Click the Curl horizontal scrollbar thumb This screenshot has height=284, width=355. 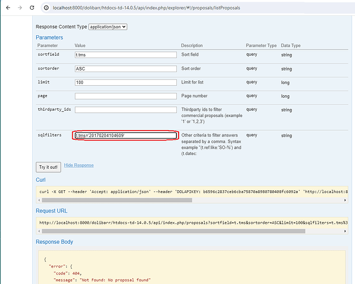[117, 200]
